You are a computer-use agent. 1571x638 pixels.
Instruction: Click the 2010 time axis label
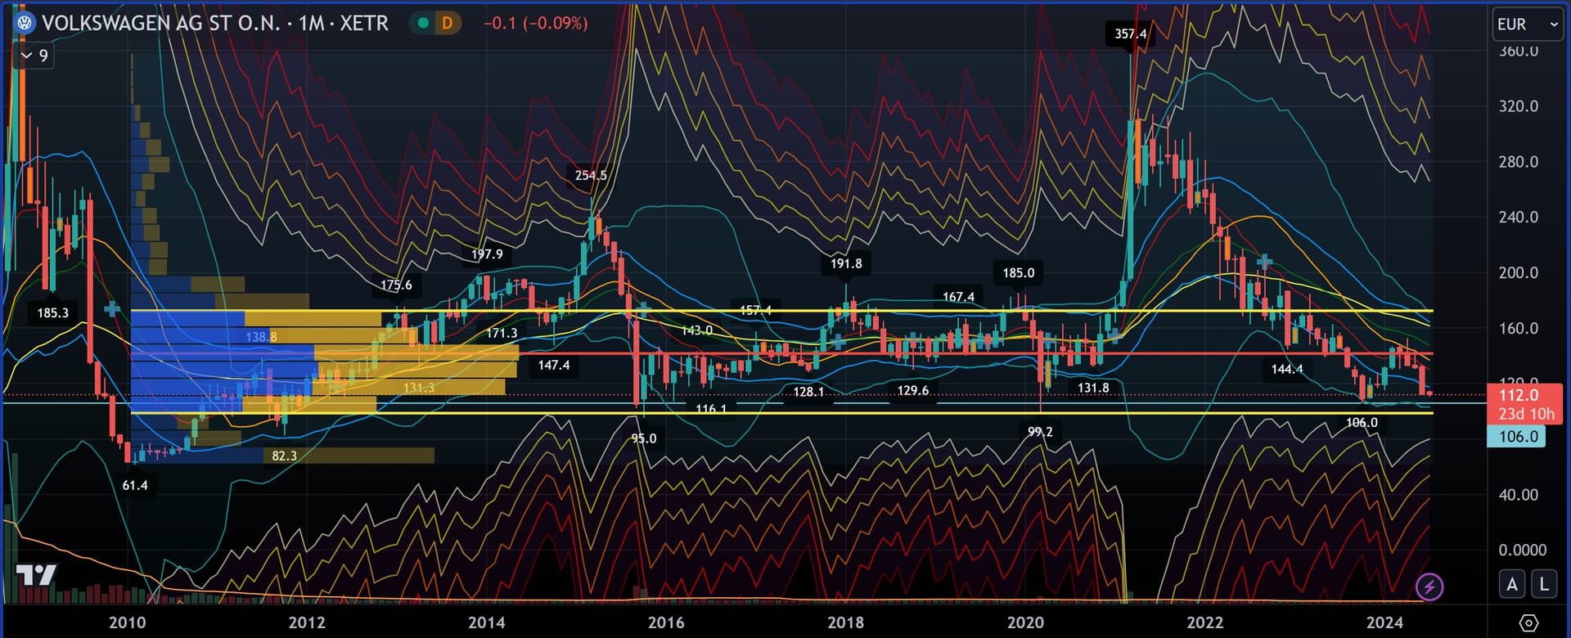coord(128,622)
